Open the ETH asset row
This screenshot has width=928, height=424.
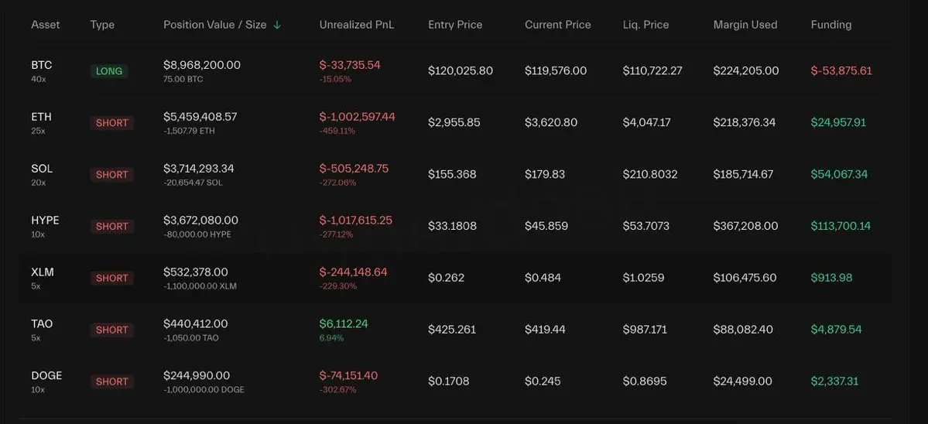point(42,117)
